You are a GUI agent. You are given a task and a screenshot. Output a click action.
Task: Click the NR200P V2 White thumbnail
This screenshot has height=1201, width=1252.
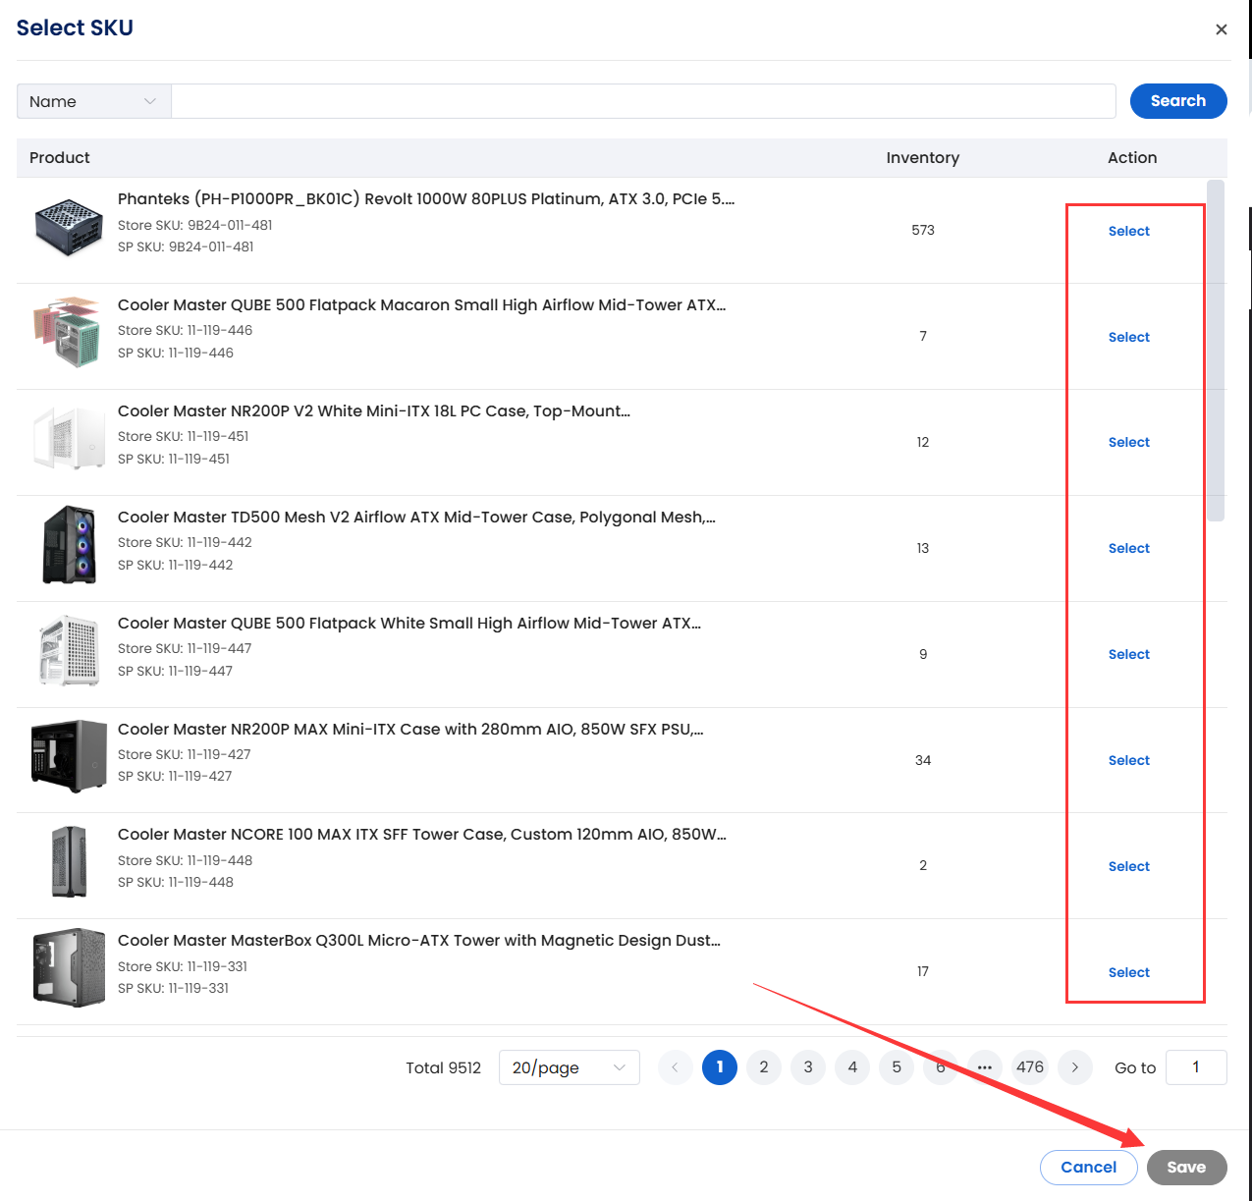69,439
